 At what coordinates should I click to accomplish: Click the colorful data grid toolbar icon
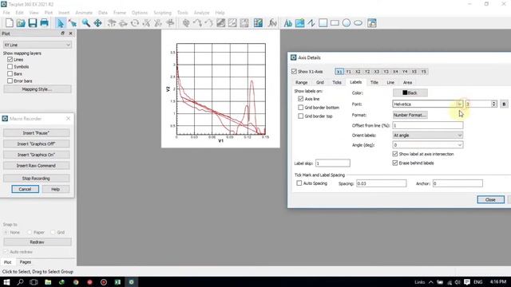(258, 23)
